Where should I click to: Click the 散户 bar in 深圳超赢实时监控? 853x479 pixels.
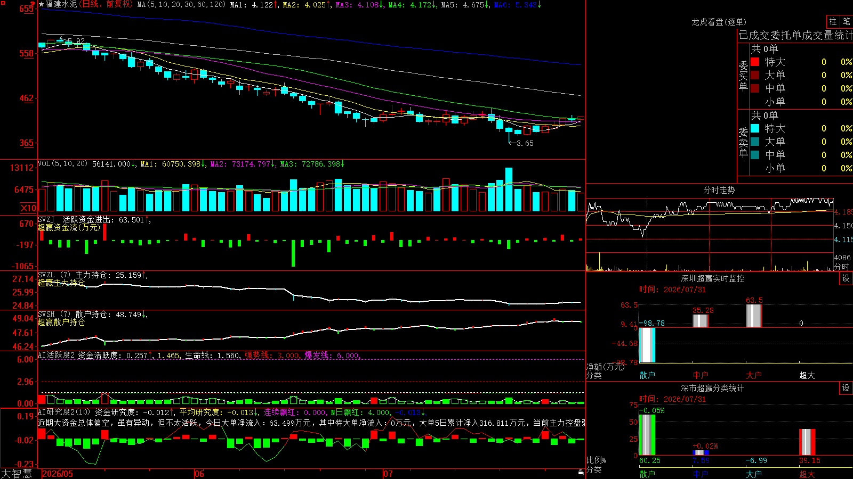point(647,345)
